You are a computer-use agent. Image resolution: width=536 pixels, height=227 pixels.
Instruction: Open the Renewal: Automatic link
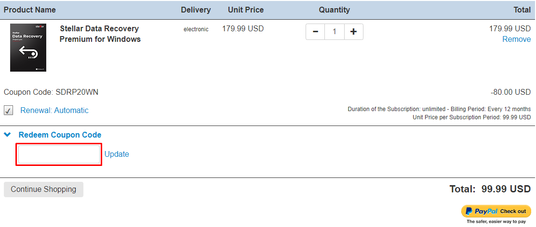[54, 111]
